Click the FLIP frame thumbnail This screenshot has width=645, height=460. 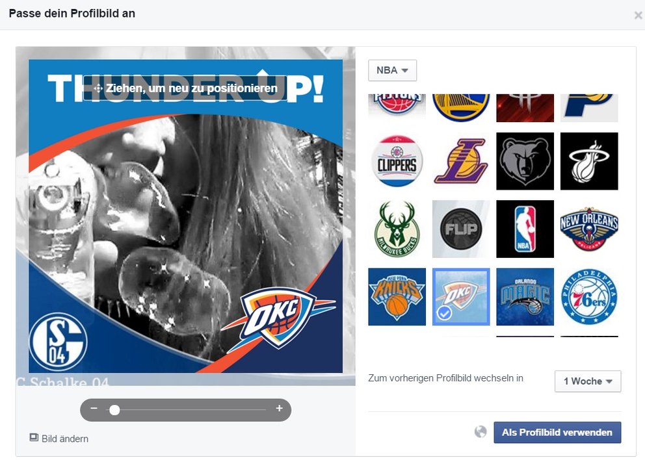coord(461,229)
